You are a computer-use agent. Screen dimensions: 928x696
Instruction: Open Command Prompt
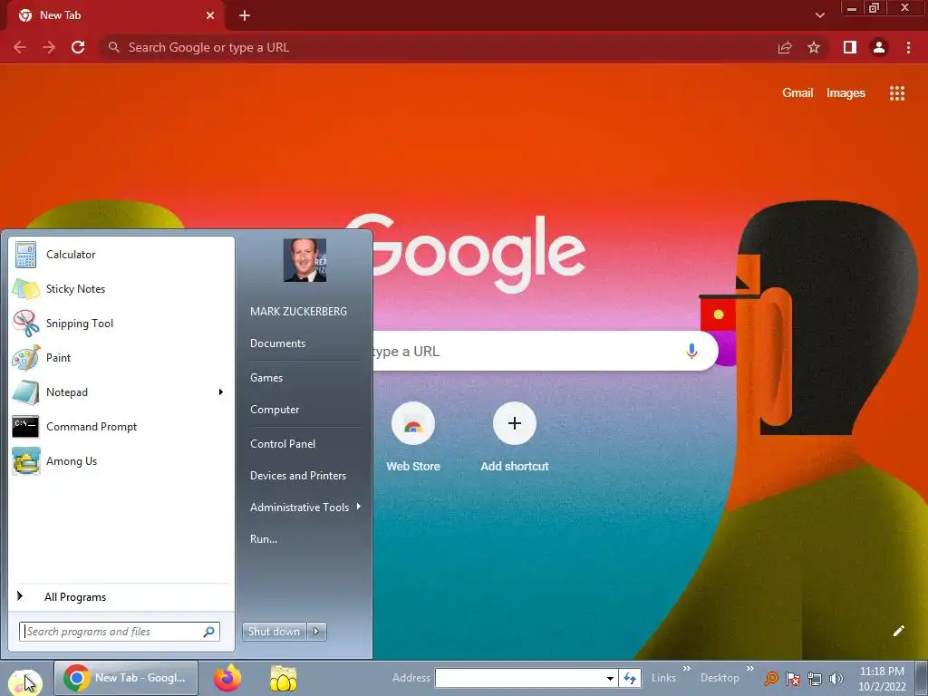pyautogui.click(x=121, y=427)
